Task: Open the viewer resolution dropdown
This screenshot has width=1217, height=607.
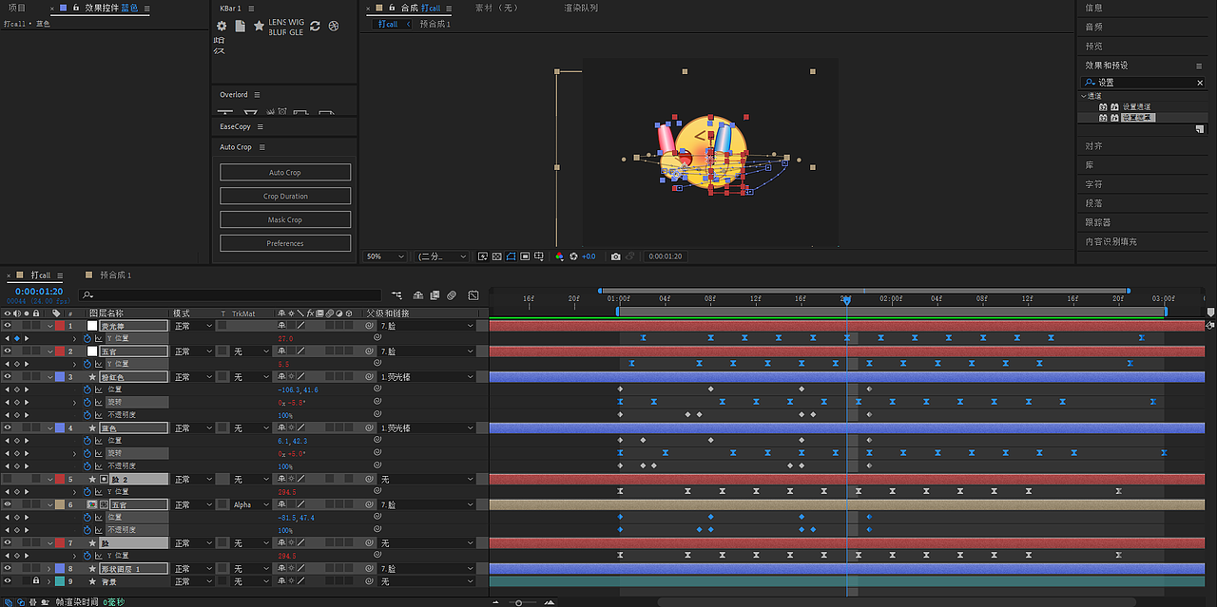Action: [442, 256]
